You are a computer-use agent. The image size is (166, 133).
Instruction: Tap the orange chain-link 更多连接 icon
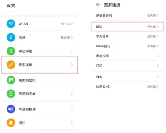click(x=11, y=65)
